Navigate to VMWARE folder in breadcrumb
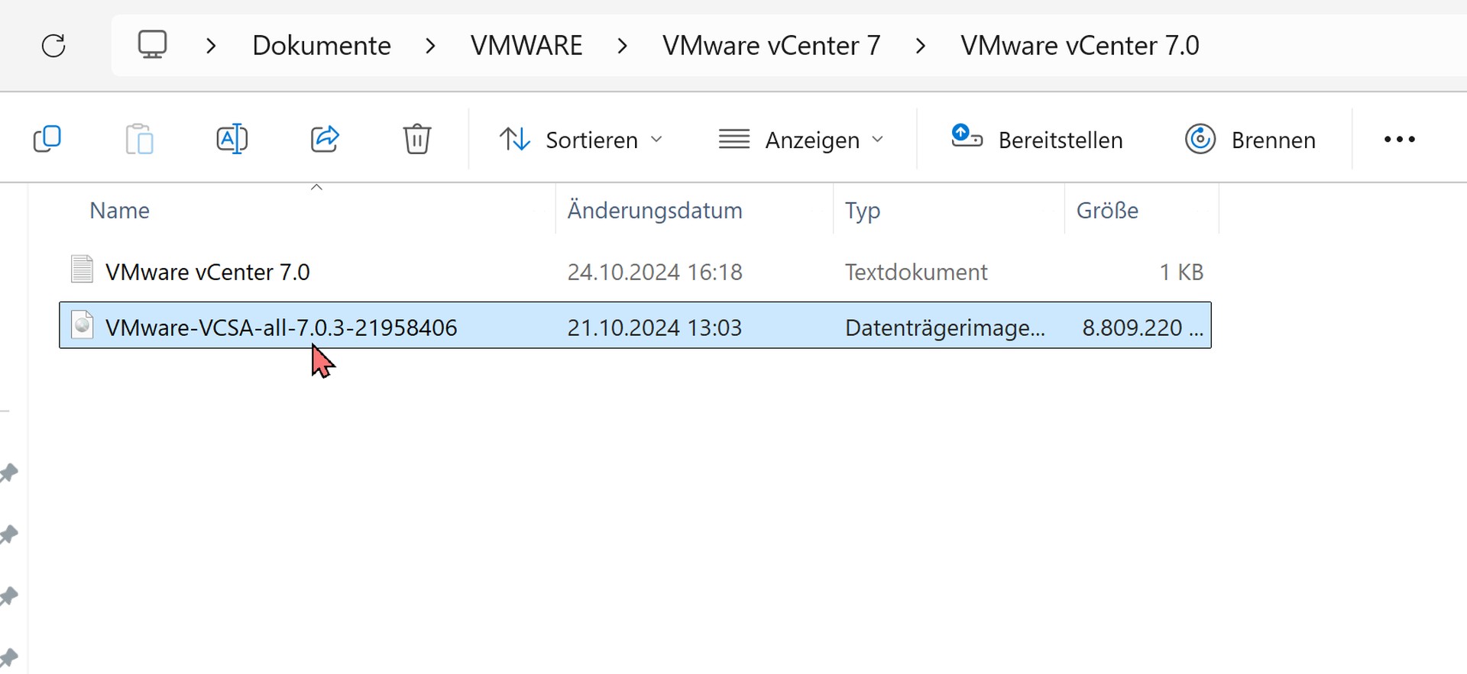This screenshot has height=674, width=1467. coord(526,46)
